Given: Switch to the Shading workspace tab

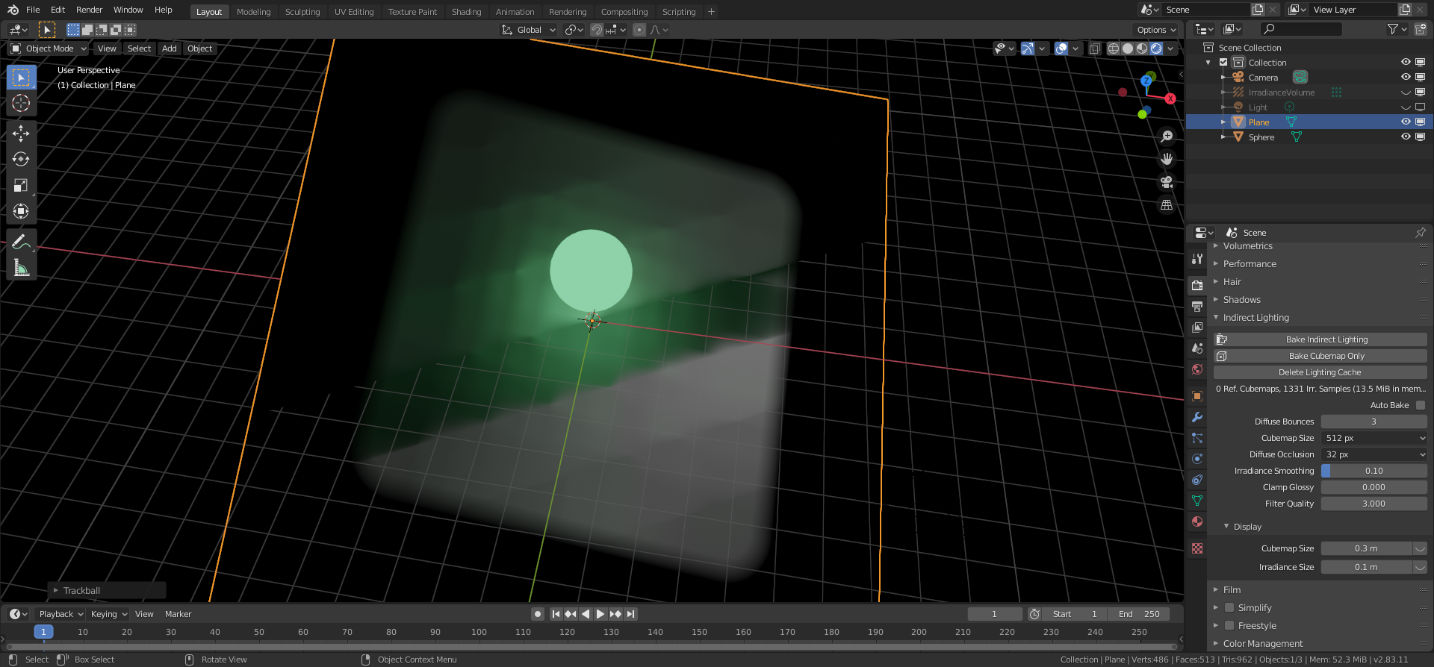Looking at the screenshot, I should pos(466,12).
